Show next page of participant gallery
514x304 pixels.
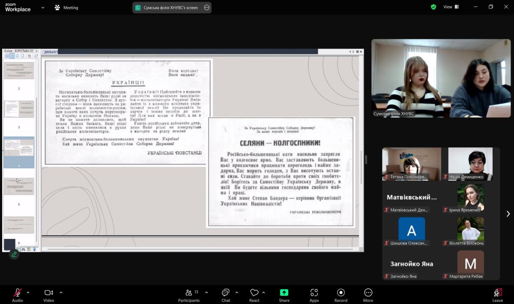click(508, 214)
